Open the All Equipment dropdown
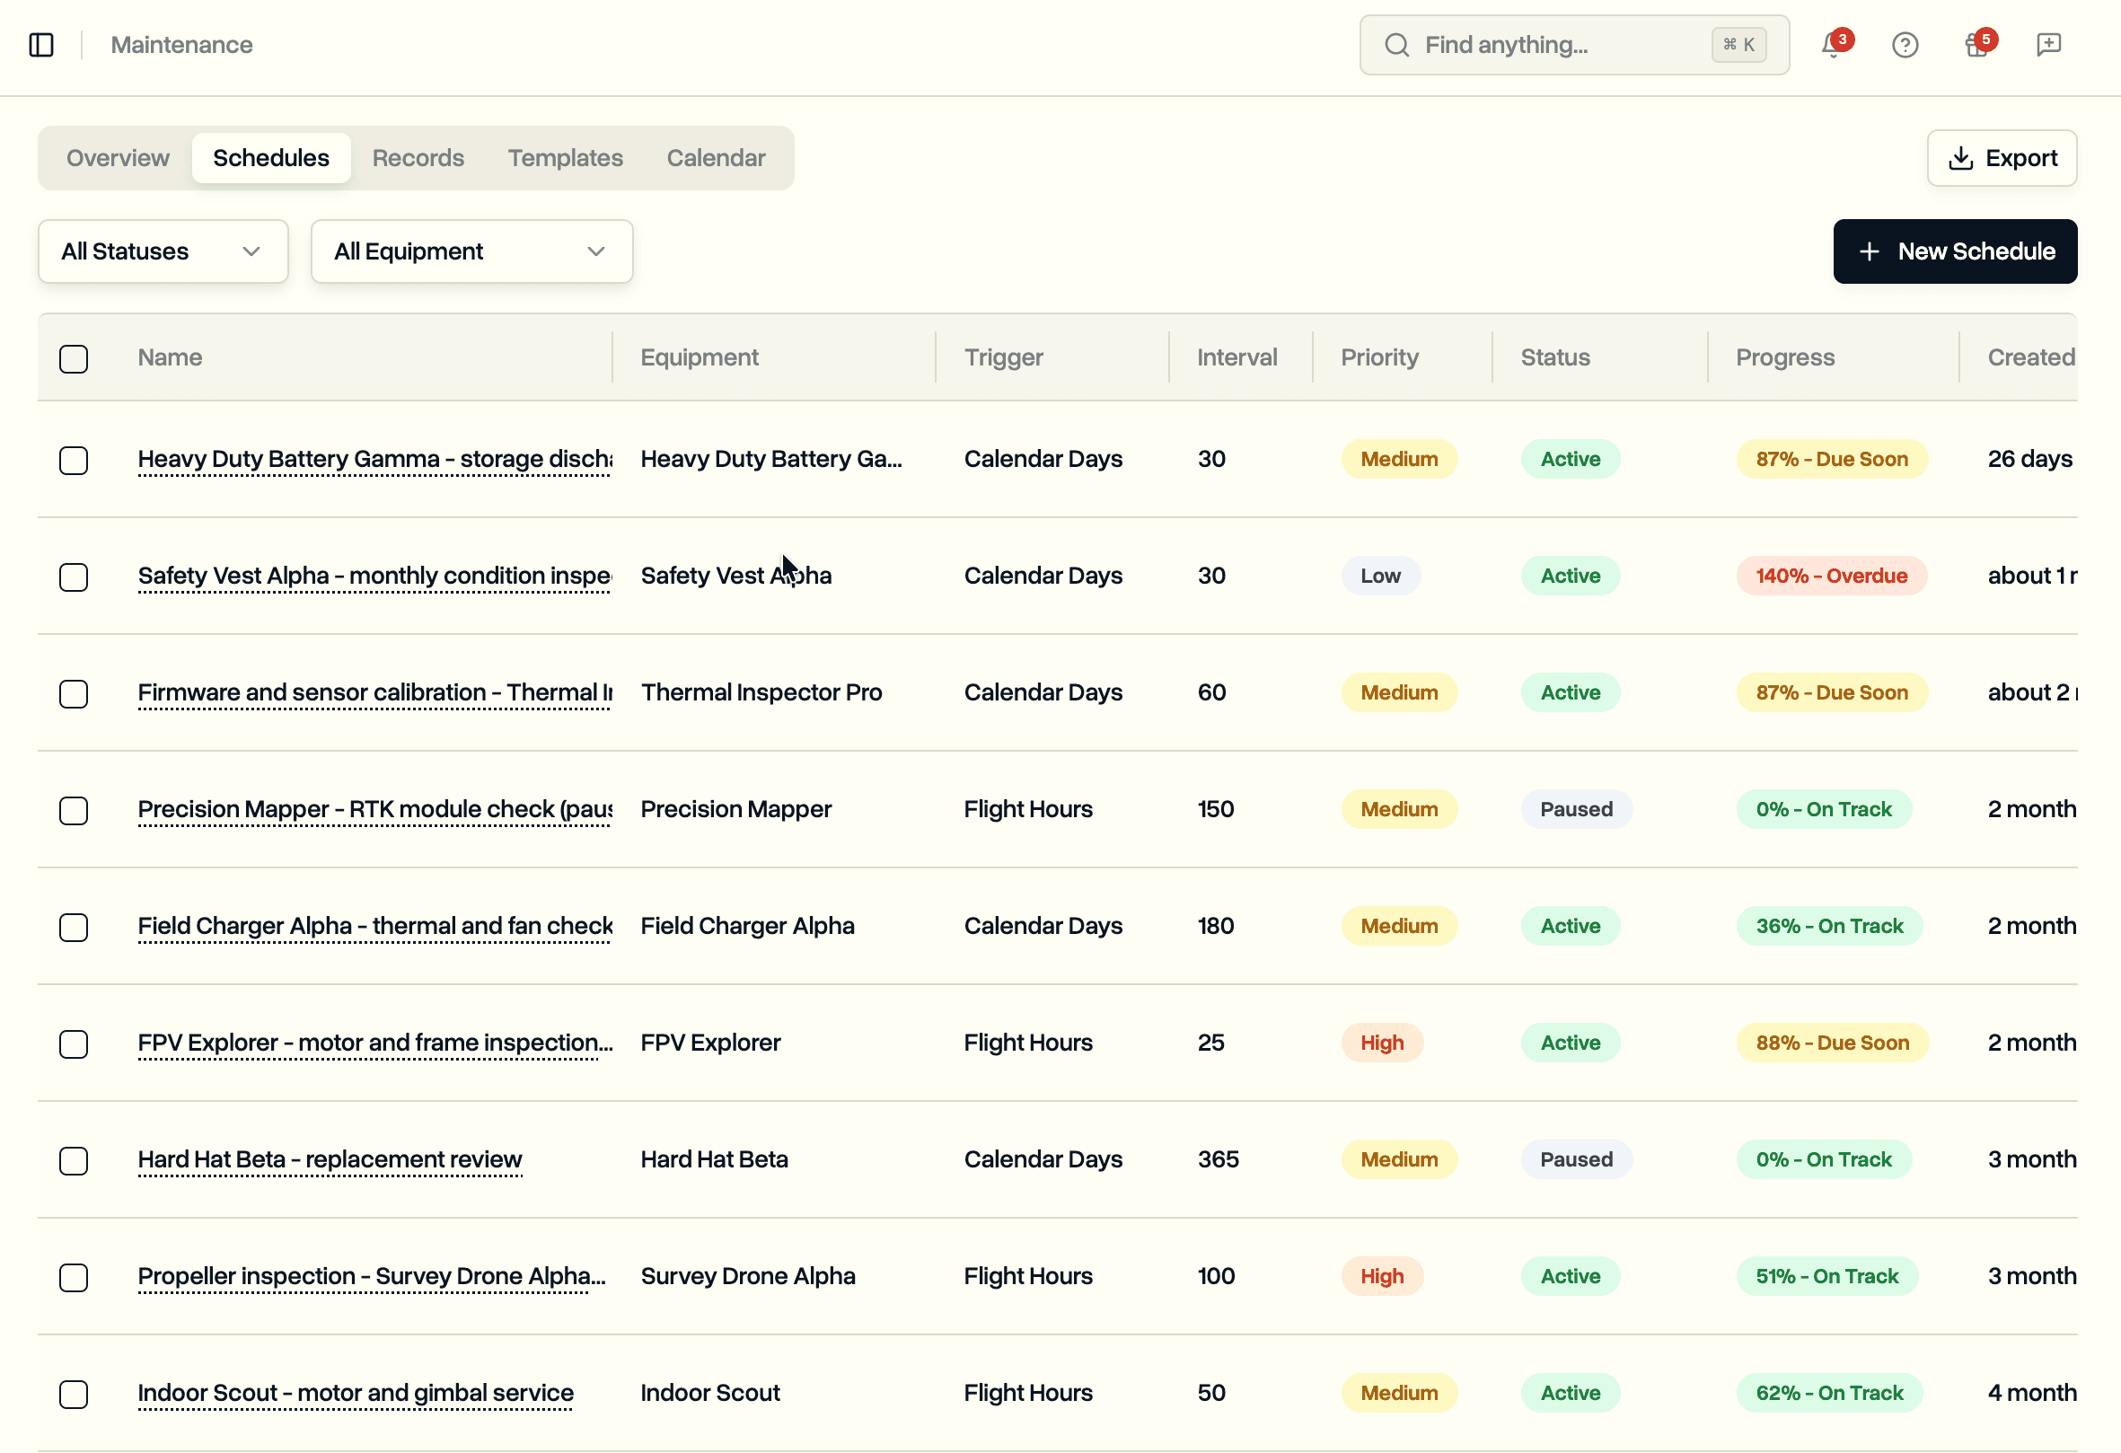Viewport: 2121px width, 1453px height. click(x=471, y=252)
